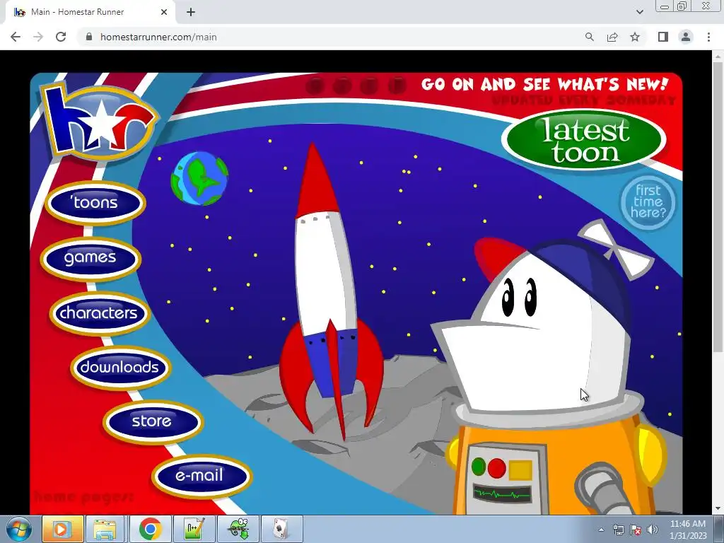The height and width of the screenshot is (543, 724).
Task: Open a new browser tab
Action: [191, 12]
